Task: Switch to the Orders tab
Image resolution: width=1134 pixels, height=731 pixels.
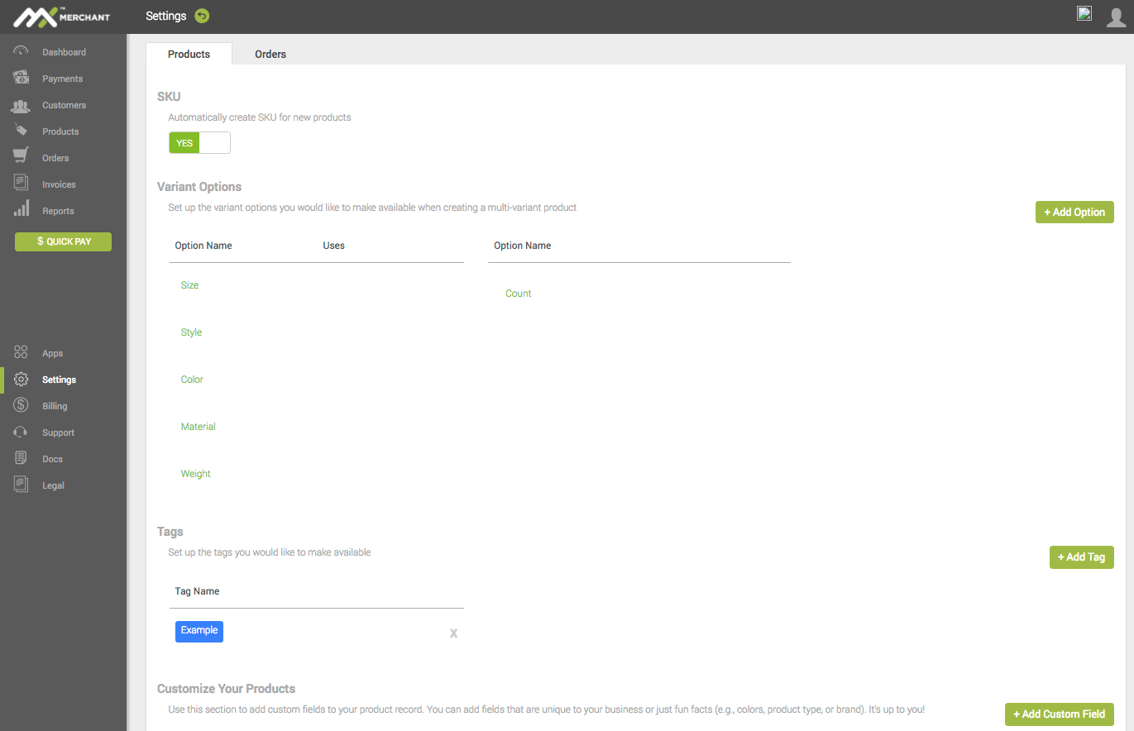Action: (x=270, y=54)
